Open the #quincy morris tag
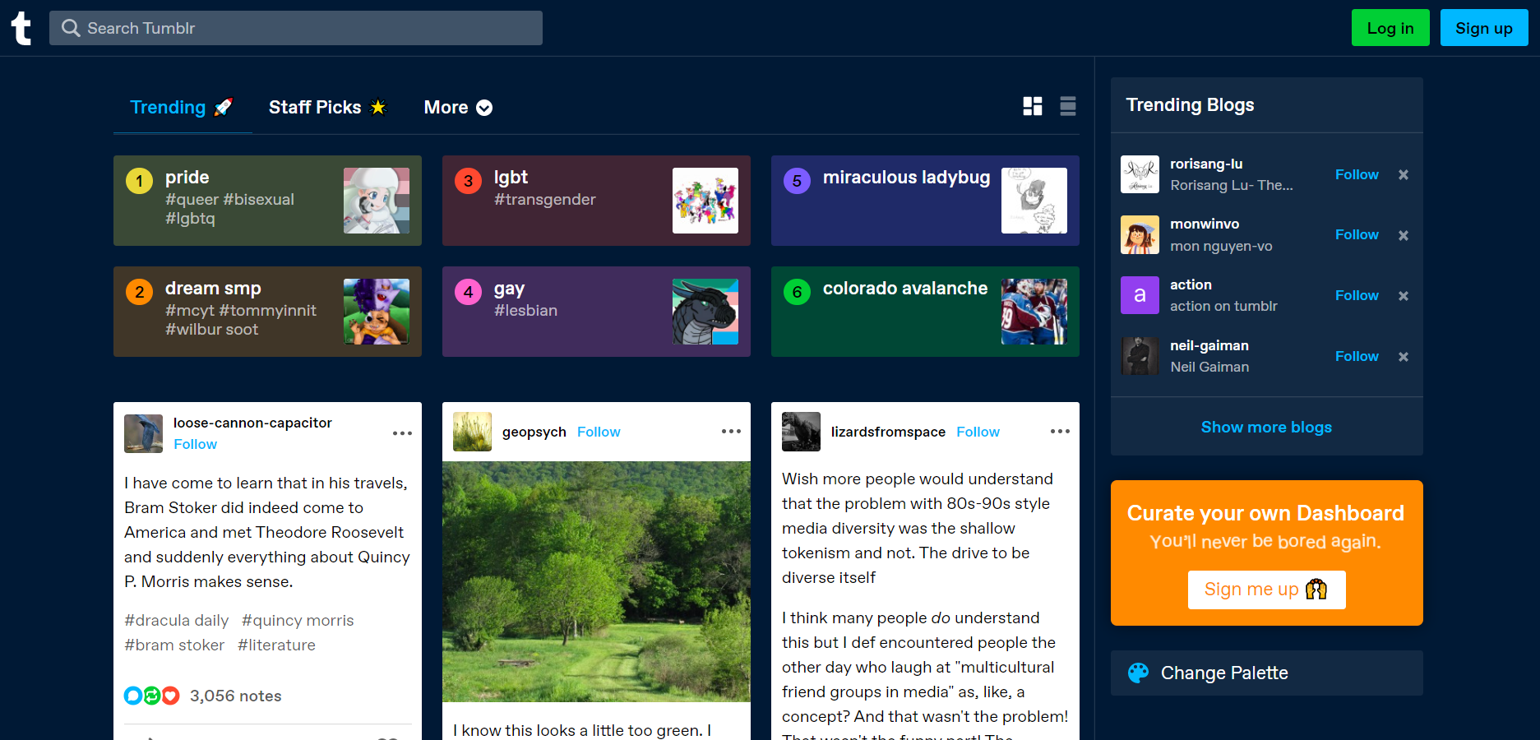Screen dimensions: 1540x740 [298, 620]
